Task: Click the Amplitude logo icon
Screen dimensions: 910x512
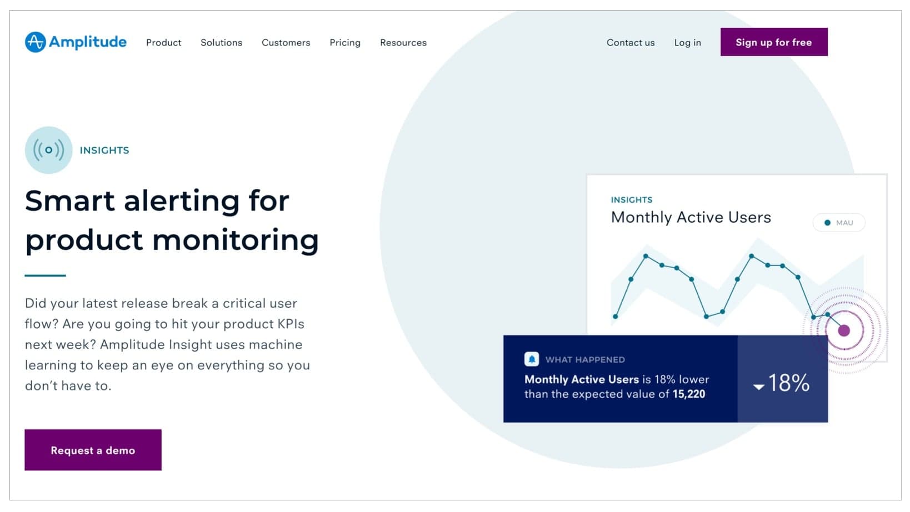Action: pos(36,42)
